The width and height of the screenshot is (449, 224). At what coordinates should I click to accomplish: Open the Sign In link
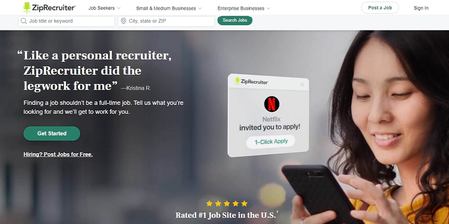click(x=421, y=8)
